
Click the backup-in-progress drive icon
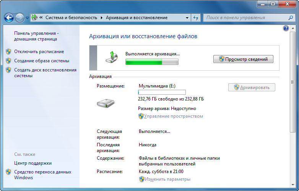point(112,57)
